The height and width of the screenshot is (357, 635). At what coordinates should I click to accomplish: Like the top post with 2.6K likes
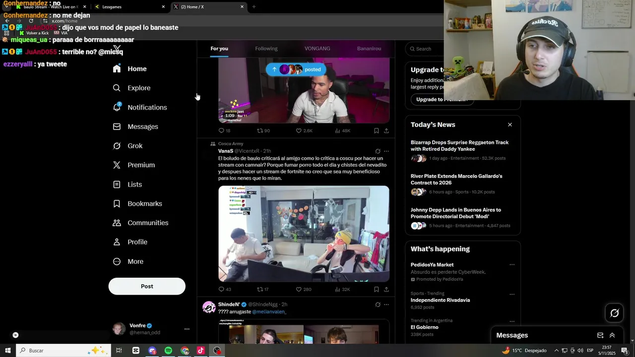[304, 130]
